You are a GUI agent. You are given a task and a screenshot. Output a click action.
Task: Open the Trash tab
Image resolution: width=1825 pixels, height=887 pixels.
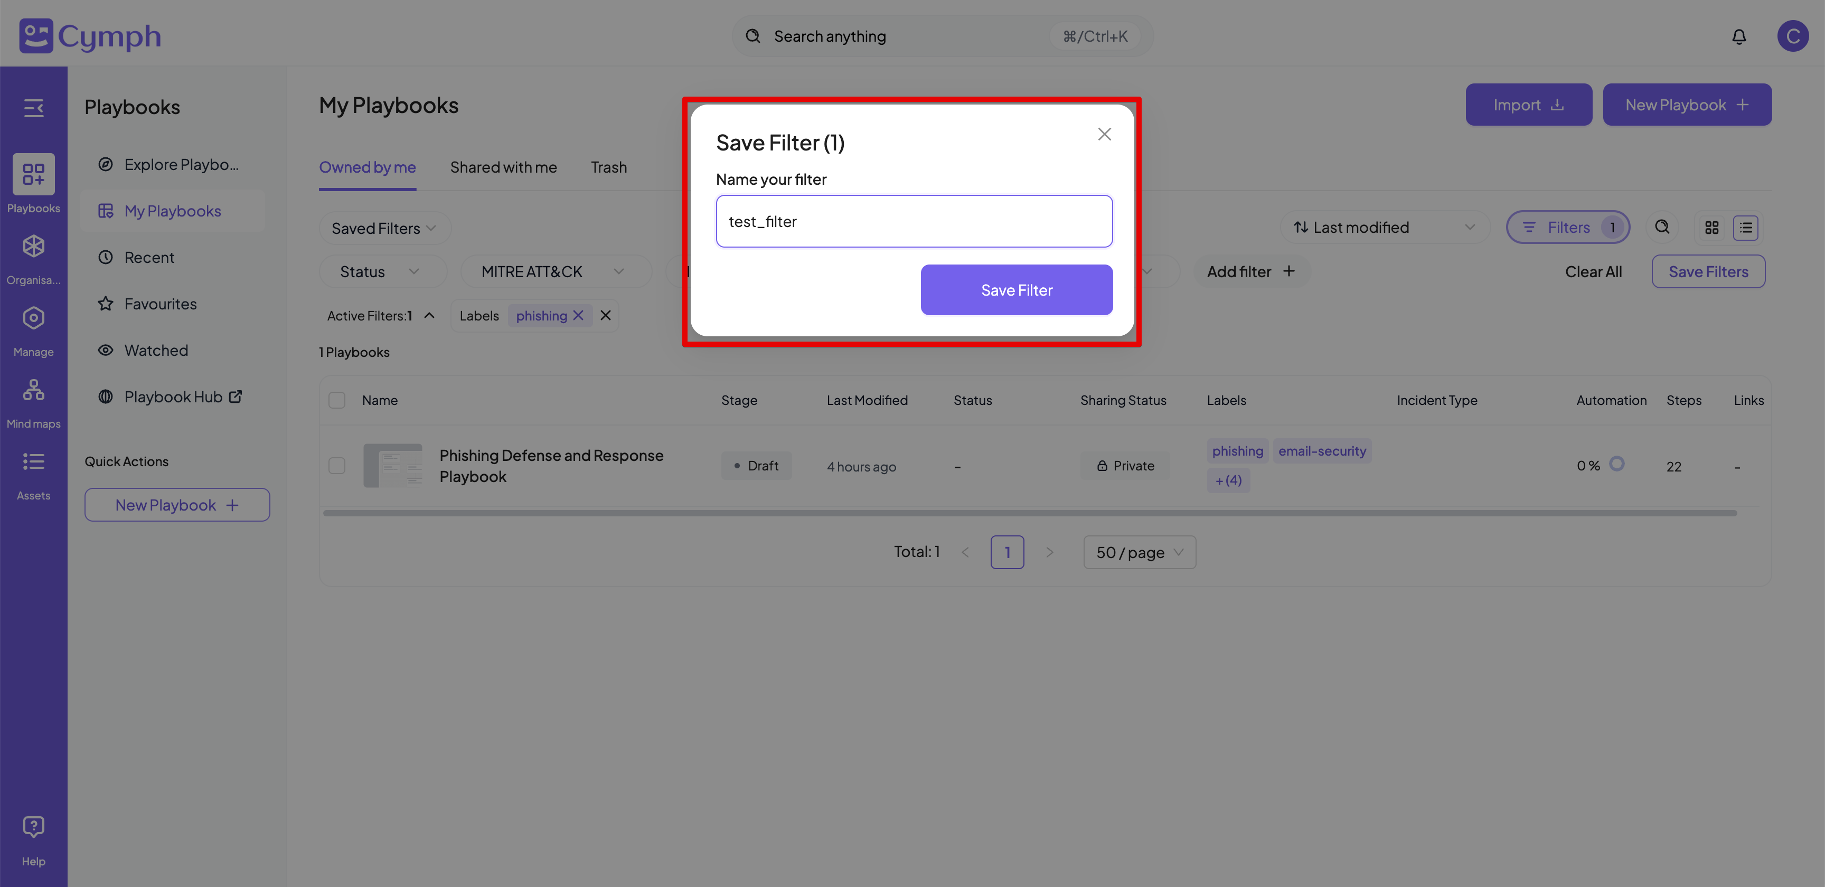coord(608,167)
